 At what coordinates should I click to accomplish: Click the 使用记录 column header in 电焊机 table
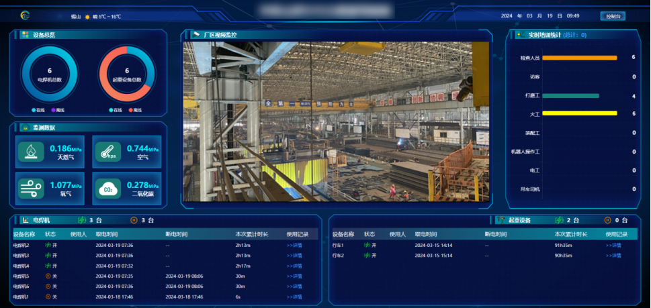point(297,234)
